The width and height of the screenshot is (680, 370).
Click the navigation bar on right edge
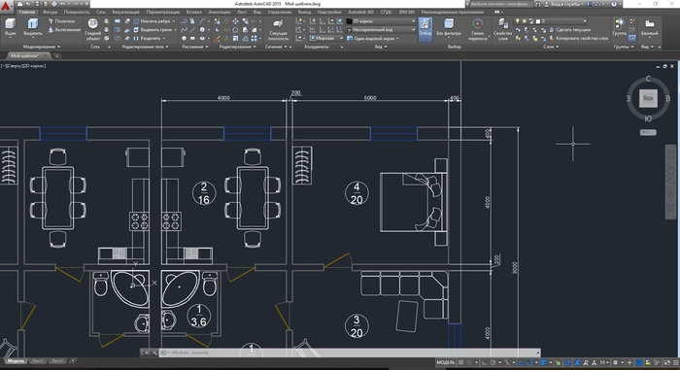click(x=670, y=183)
